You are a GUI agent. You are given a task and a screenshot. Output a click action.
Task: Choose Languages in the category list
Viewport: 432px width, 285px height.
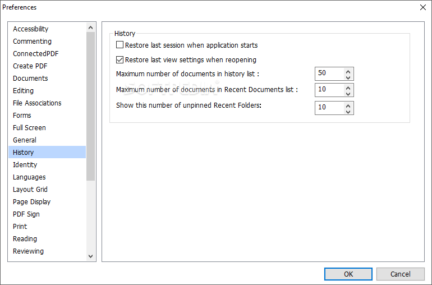[x=47, y=177]
